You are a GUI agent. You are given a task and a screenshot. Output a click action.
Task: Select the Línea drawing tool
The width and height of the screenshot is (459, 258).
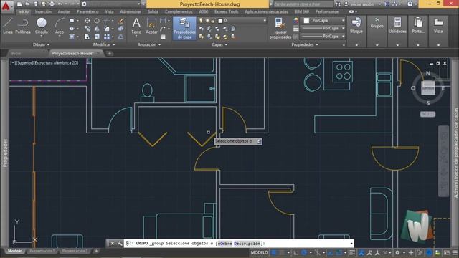[x=8, y=26]
